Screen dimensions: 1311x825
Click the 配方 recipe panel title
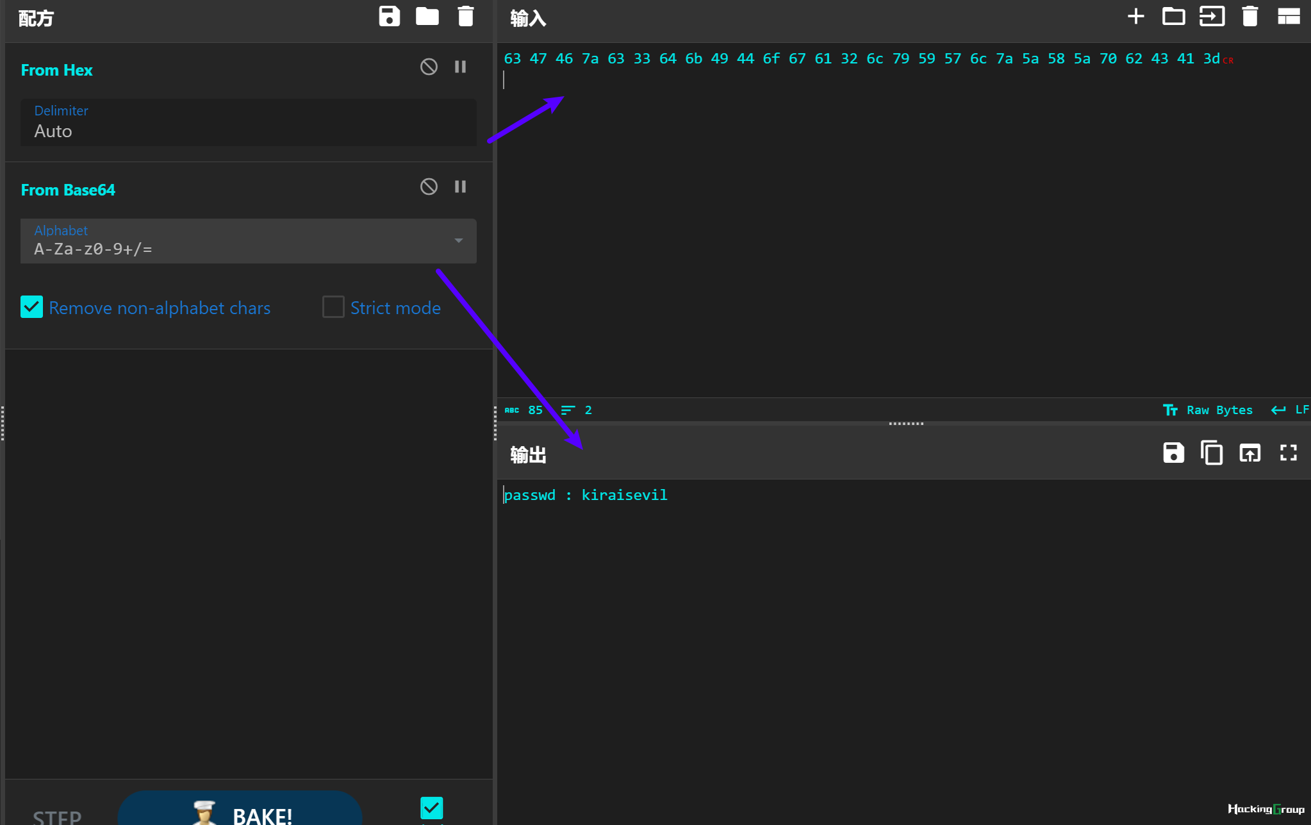(x=36, y=19)
